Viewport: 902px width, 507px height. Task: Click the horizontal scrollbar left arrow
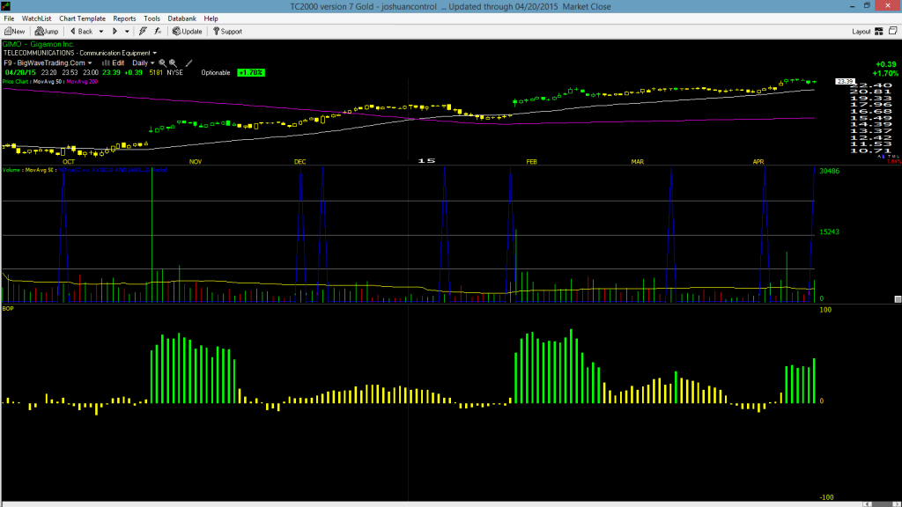point(869,504)
